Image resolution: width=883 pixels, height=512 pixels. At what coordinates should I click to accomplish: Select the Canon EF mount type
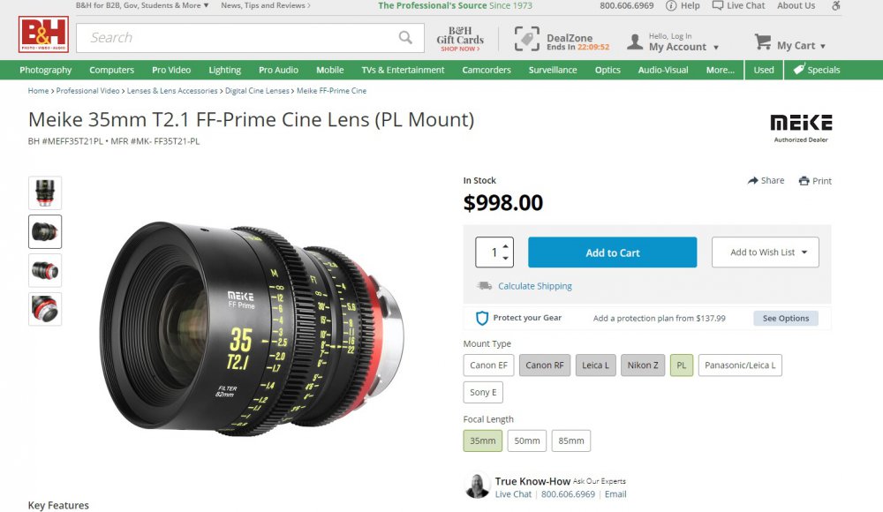pos(488,365)
